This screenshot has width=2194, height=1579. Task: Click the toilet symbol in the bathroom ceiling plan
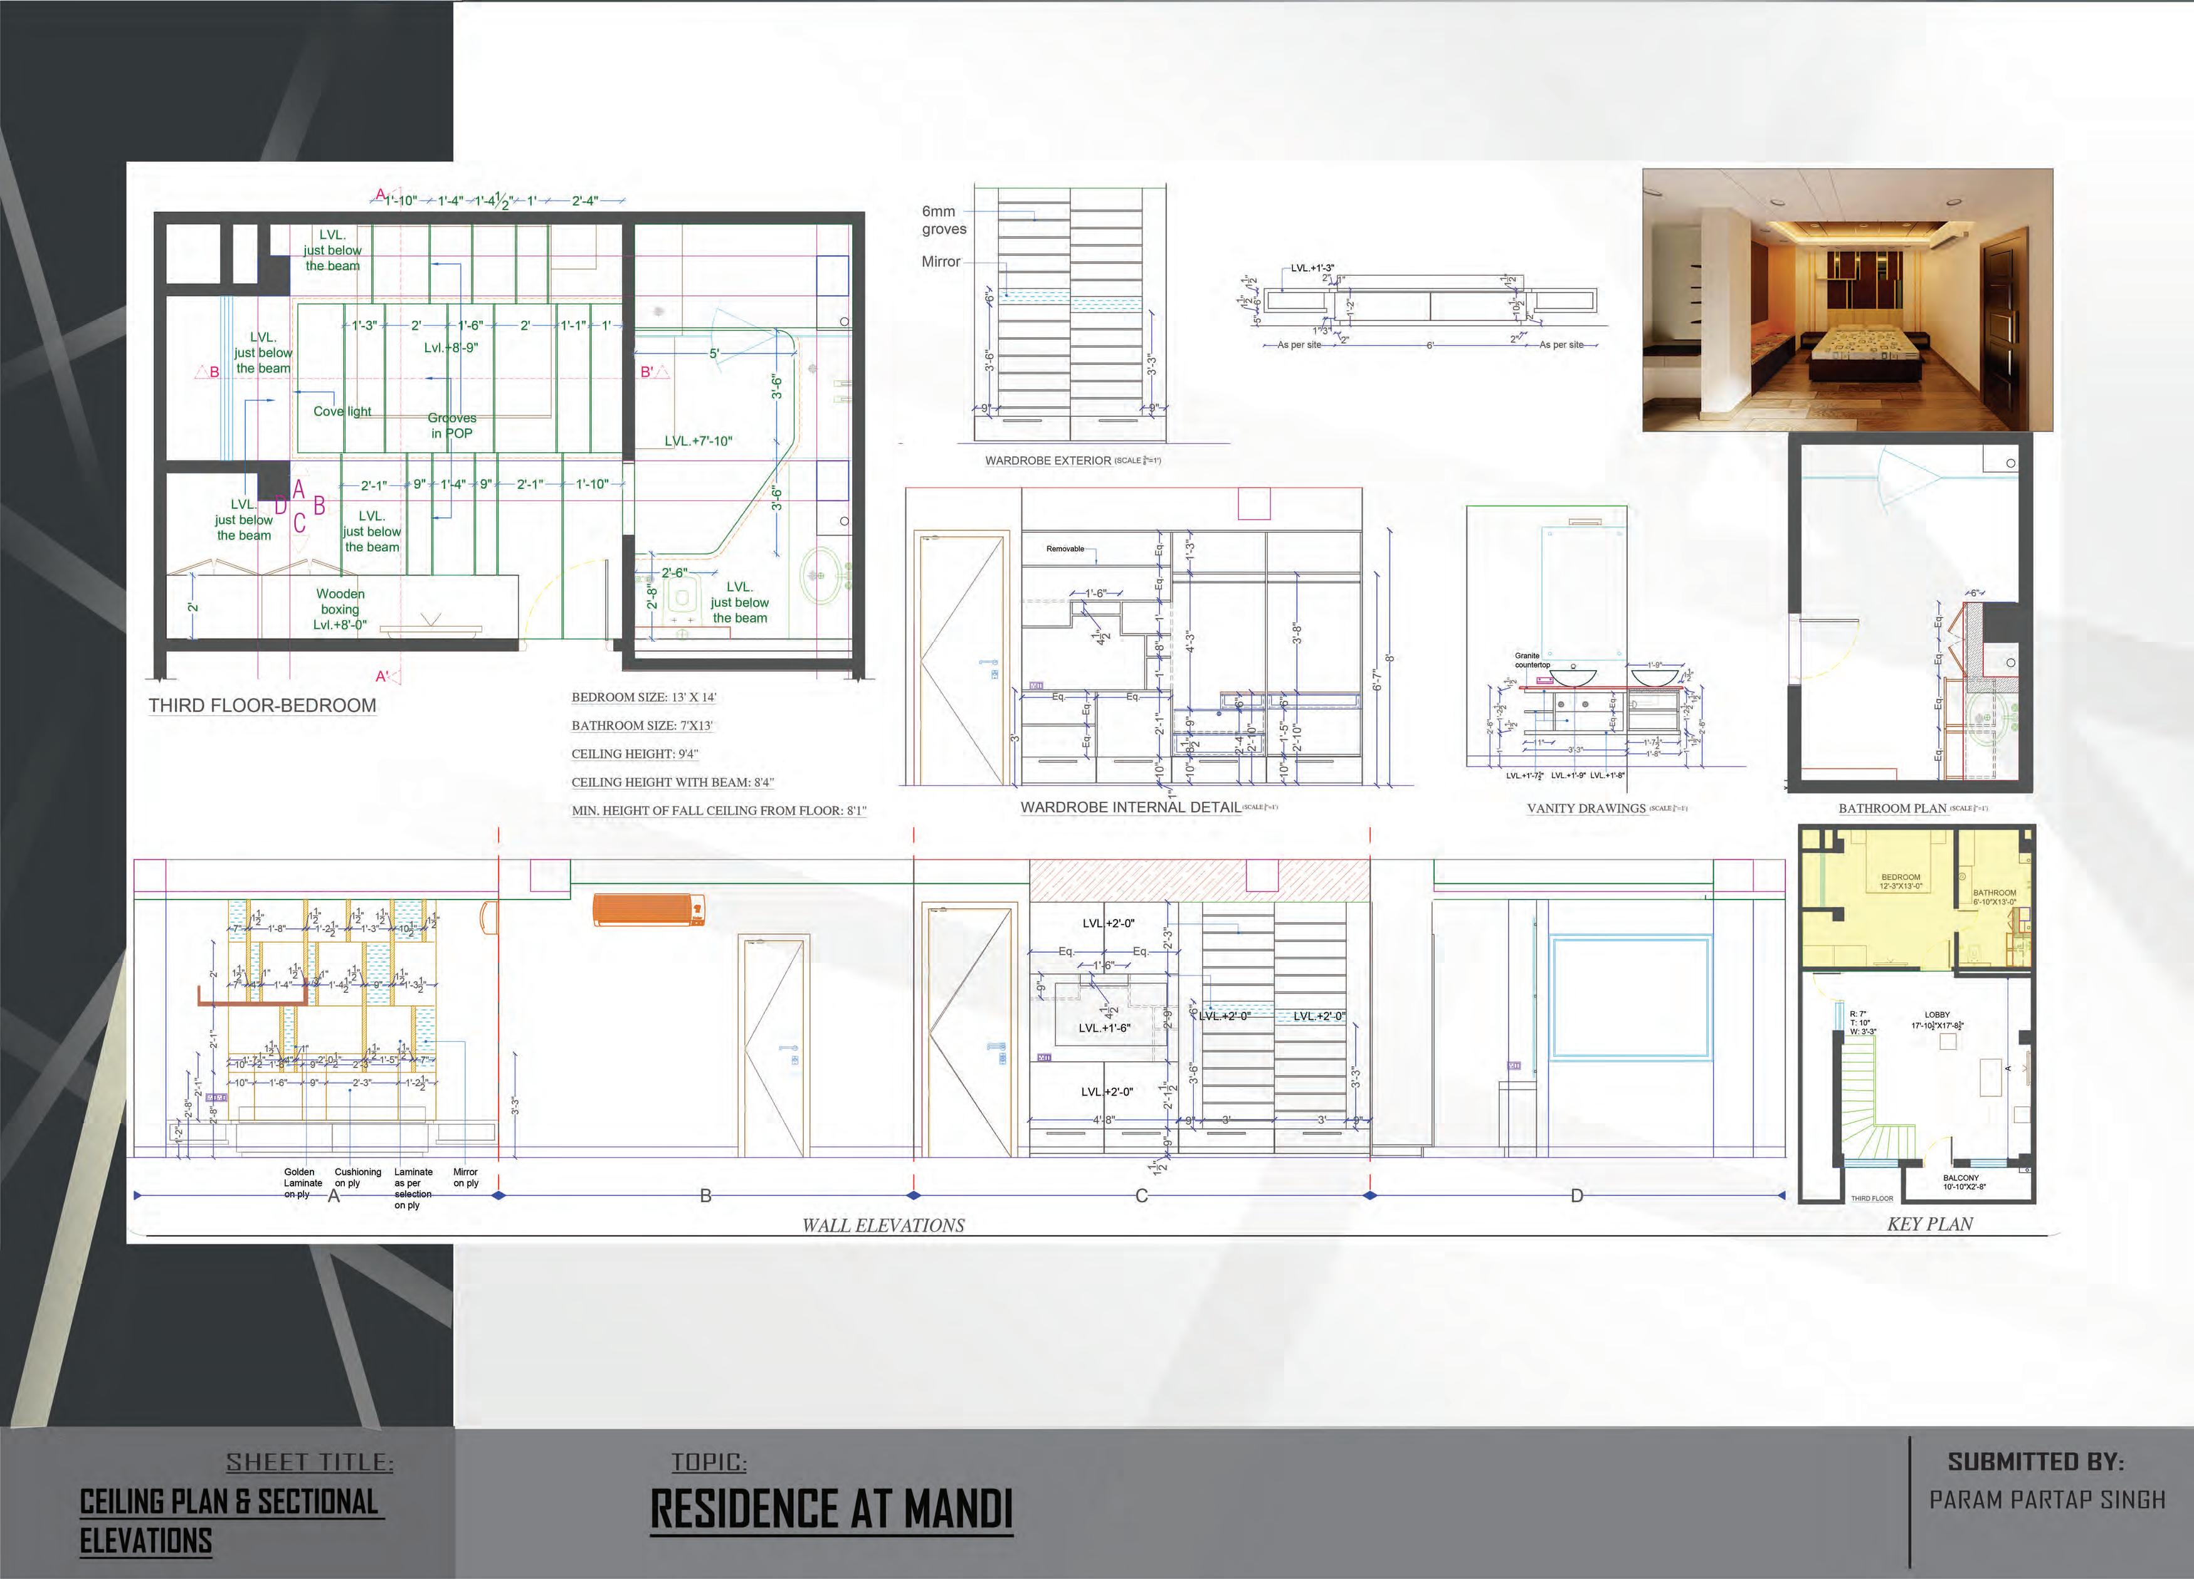683,599
